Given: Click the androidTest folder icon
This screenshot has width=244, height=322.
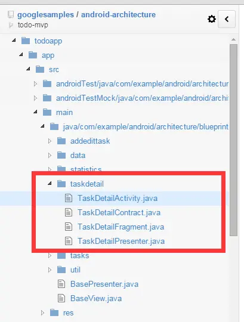Looking at the screenshot, I should point(47,84).
